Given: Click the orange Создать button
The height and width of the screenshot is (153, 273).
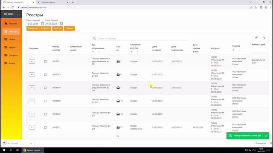Looking at the screenshot, I should (x=45, y=28).
